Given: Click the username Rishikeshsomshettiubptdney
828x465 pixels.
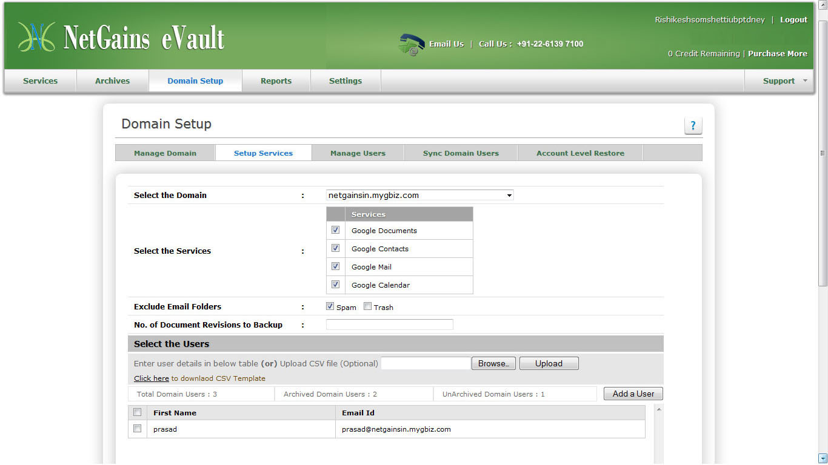Looking at the screenshot, I should (710, 20).
